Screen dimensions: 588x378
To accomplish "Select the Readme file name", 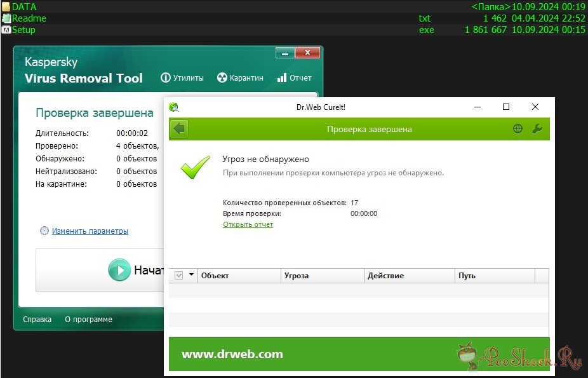I will point(29,18).
